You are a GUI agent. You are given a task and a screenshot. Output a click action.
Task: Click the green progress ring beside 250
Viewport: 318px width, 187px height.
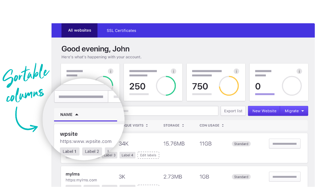click(x=166, y=86)
